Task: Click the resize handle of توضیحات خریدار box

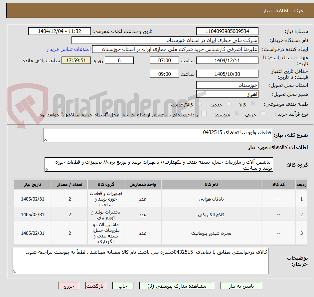Action: click(15, 272)
